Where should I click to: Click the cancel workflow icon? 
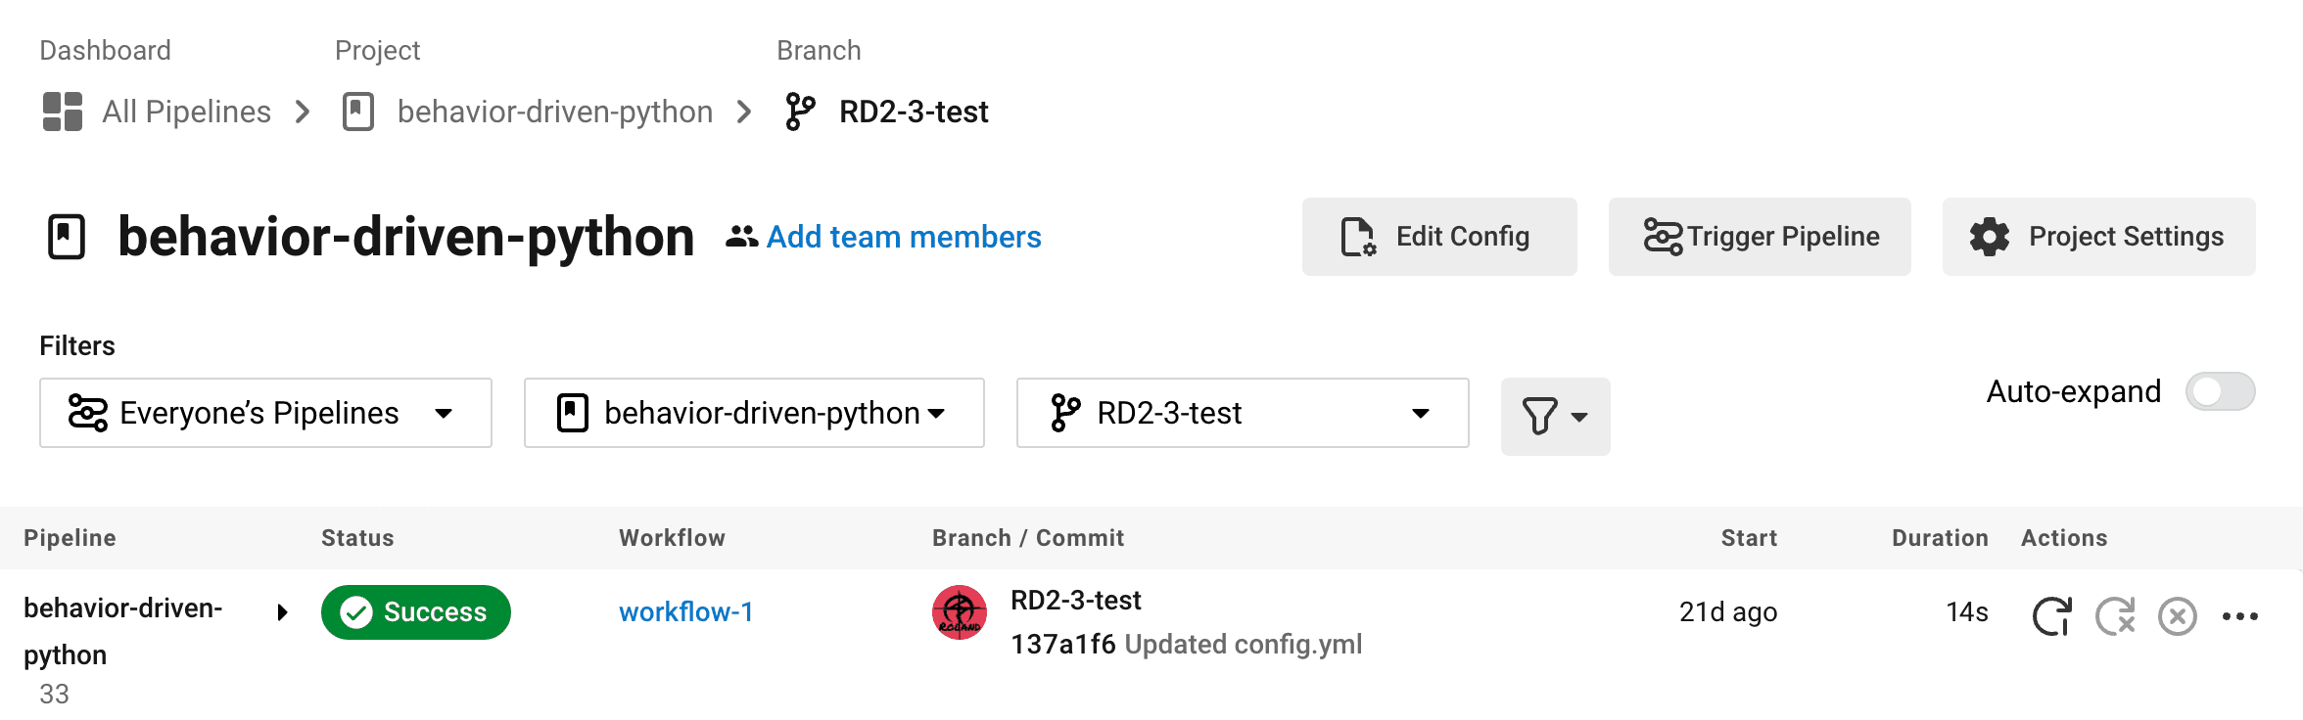tap(2178, 616)
